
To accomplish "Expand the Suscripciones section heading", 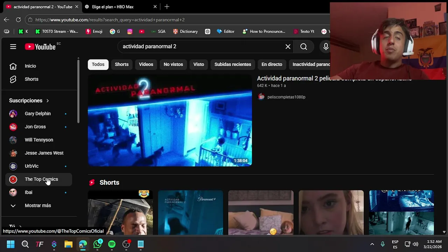I will tap(29, 100).
